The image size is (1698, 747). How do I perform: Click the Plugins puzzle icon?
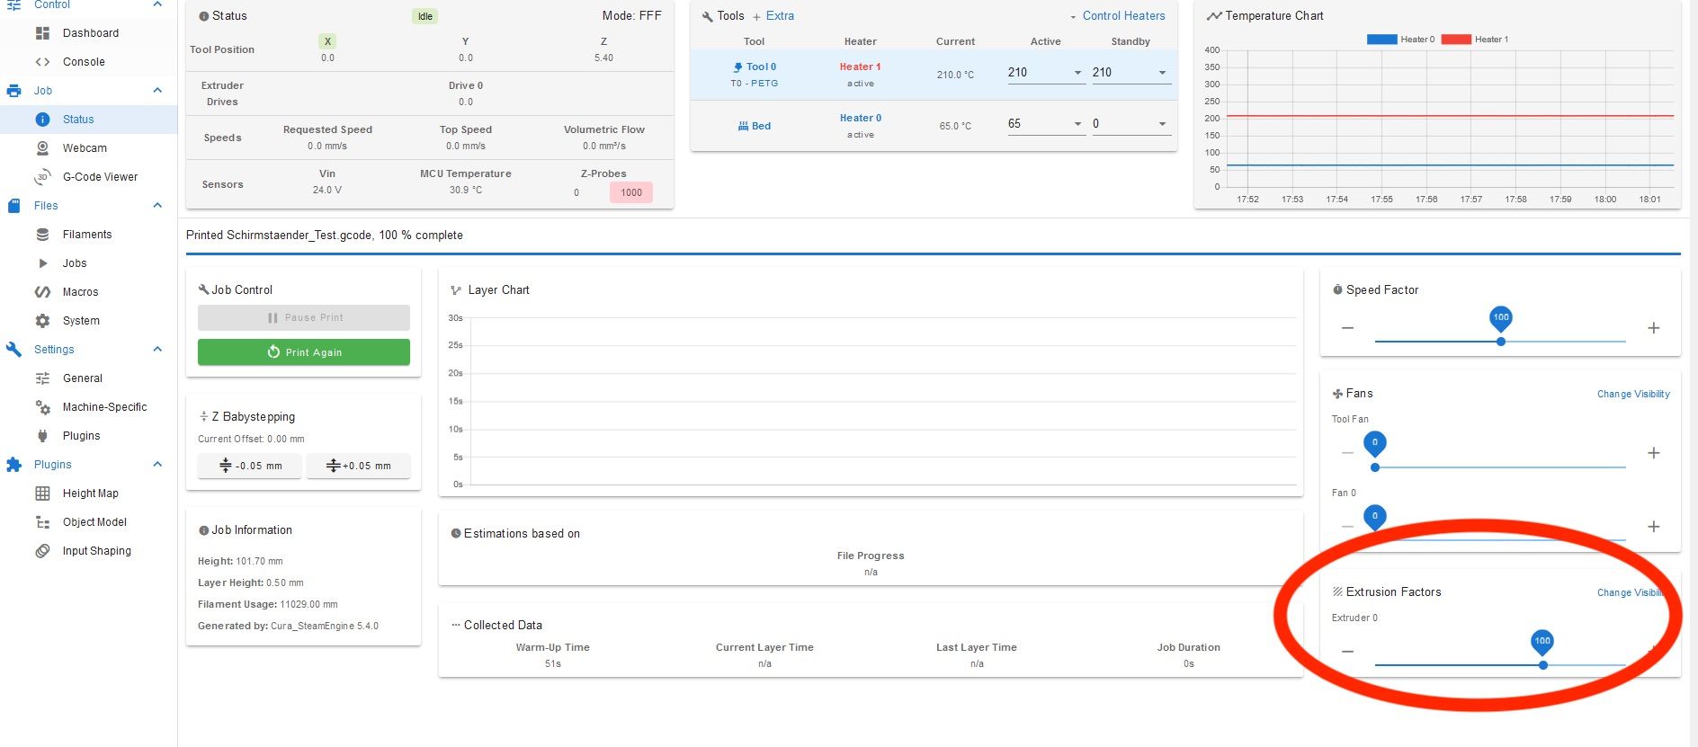coord(13,465)
